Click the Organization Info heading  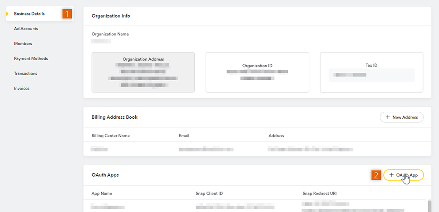point(111,16)
